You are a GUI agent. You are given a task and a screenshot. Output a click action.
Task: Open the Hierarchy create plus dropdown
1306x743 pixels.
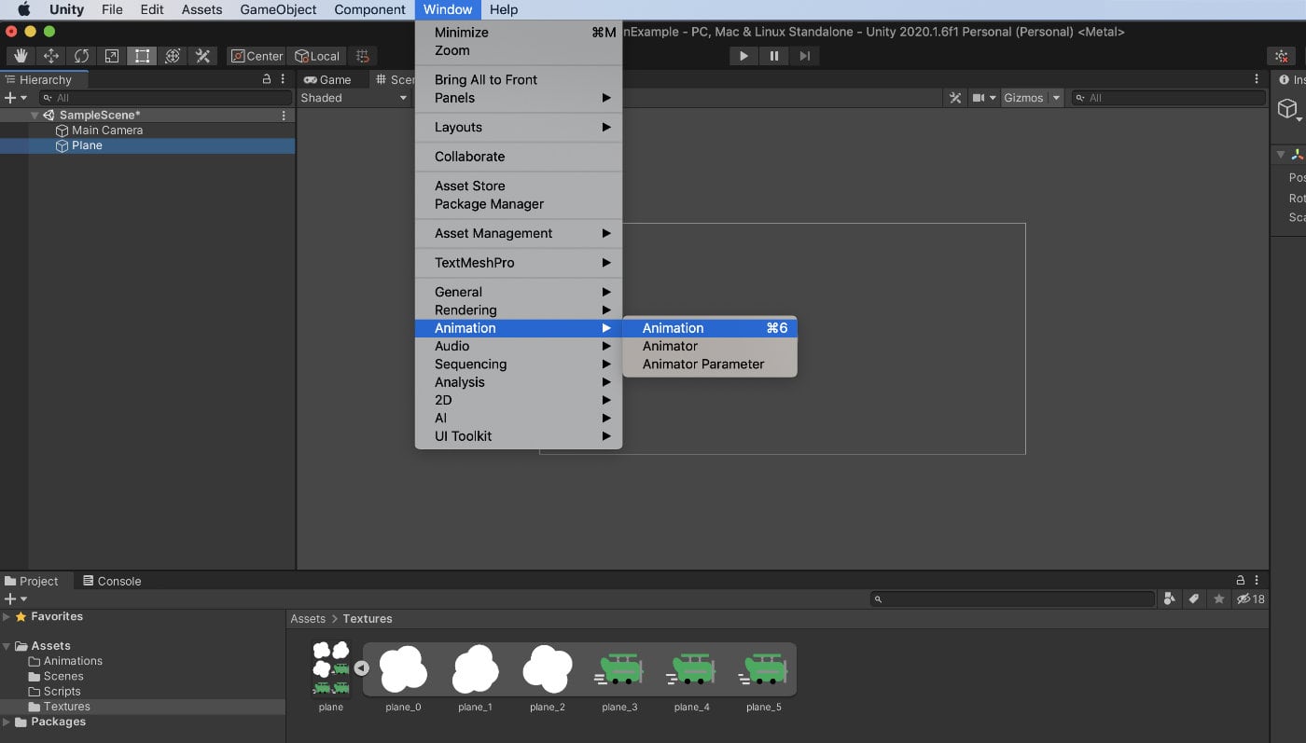(x=15, y=98)
